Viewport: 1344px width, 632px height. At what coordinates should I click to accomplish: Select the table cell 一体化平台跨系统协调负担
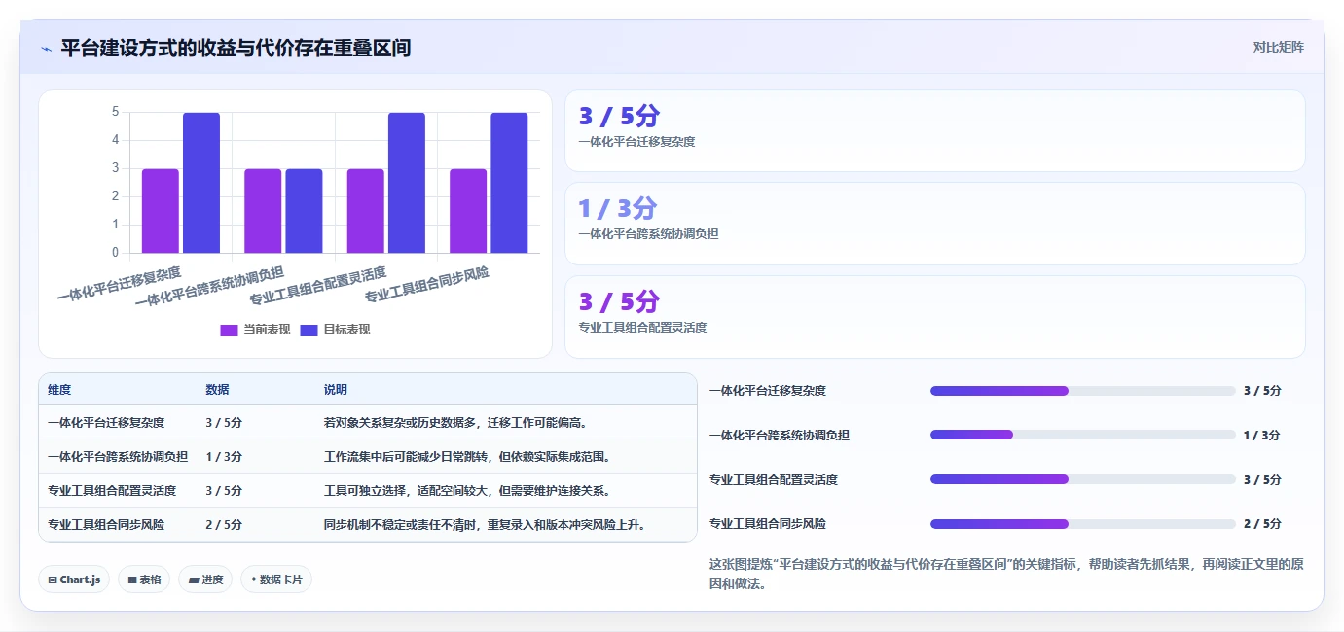(x=118, y=457)
